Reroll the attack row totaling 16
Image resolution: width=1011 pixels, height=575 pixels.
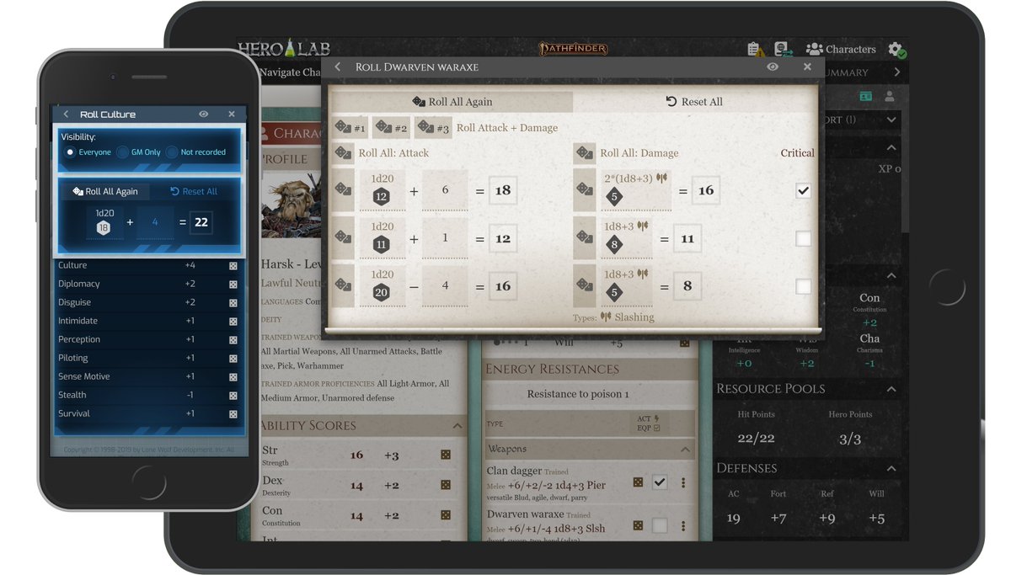[x=343, y=285]
